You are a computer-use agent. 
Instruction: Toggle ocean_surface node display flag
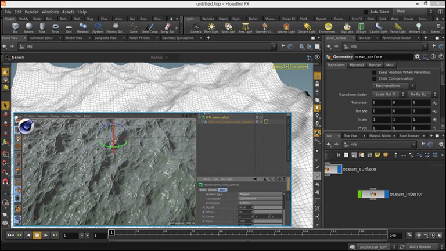[x=339, y=169]
